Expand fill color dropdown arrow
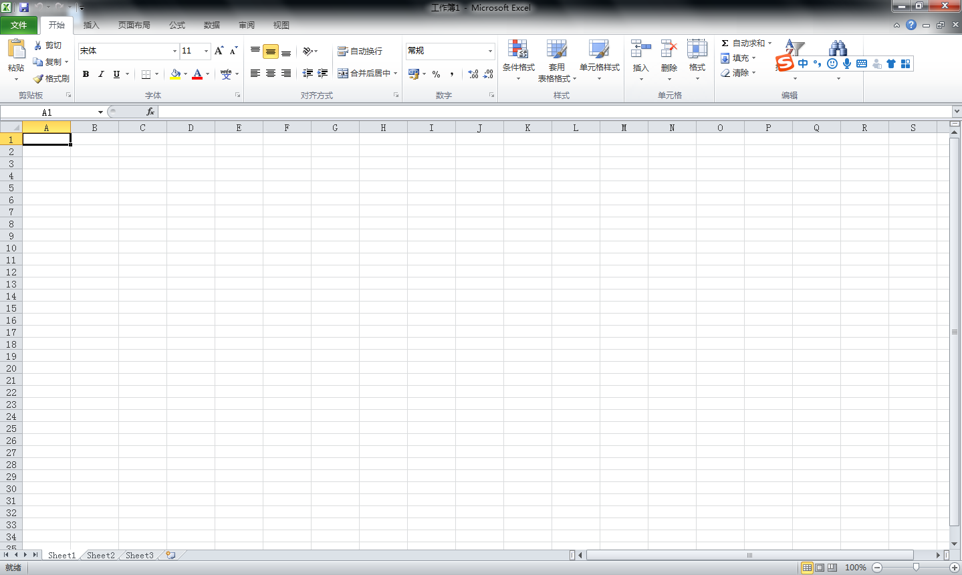Viewport: 962px width, 575px height. pos(185,74)
